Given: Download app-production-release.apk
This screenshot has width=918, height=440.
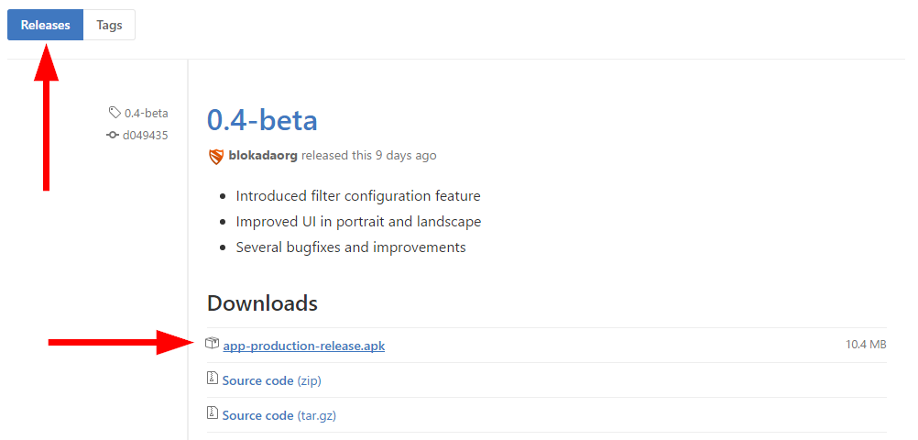Looking at the screenshot, I should [304, 346].
